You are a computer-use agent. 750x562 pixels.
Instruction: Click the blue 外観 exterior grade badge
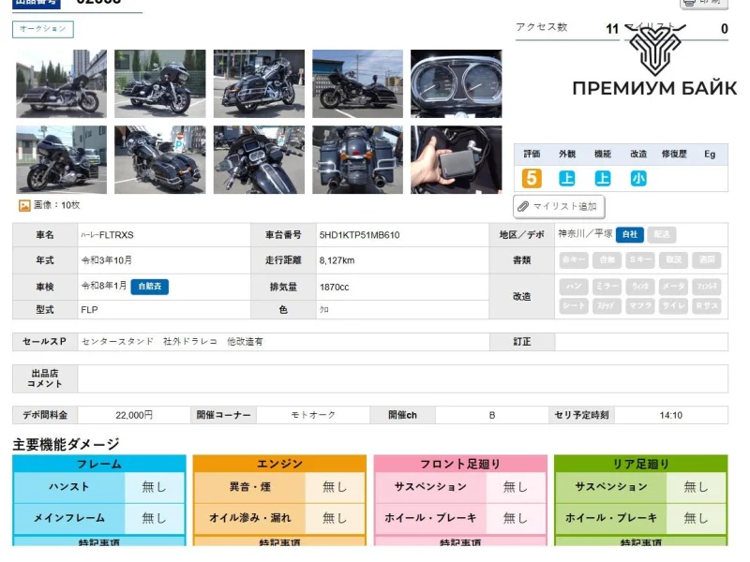567,178
